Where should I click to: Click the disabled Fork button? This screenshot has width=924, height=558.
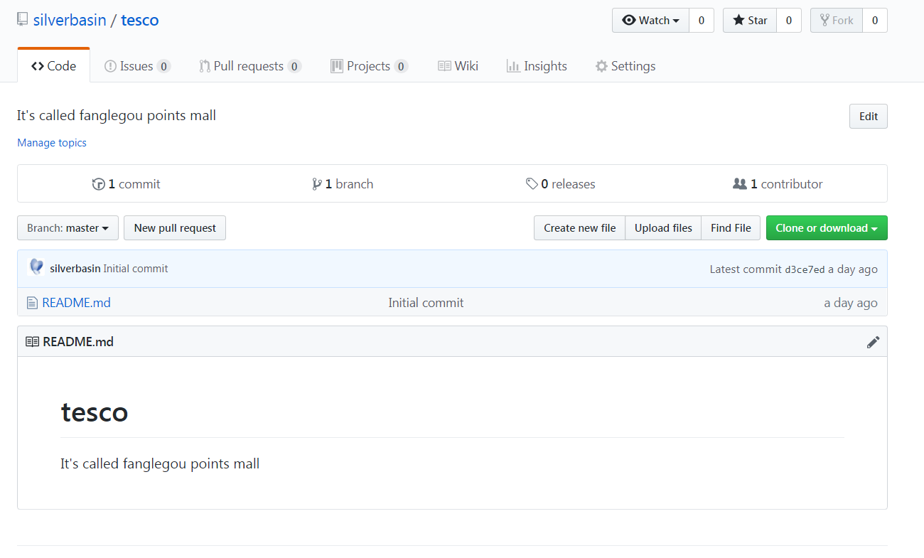tap(837, 21)
